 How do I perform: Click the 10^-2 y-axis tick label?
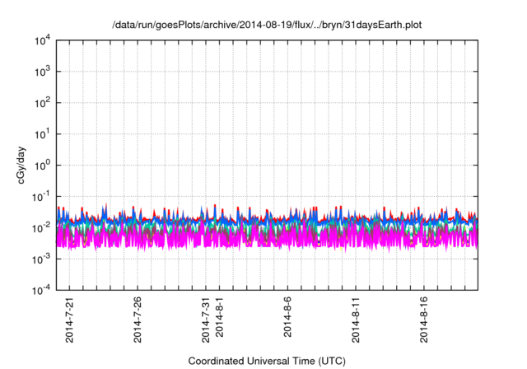42,227
